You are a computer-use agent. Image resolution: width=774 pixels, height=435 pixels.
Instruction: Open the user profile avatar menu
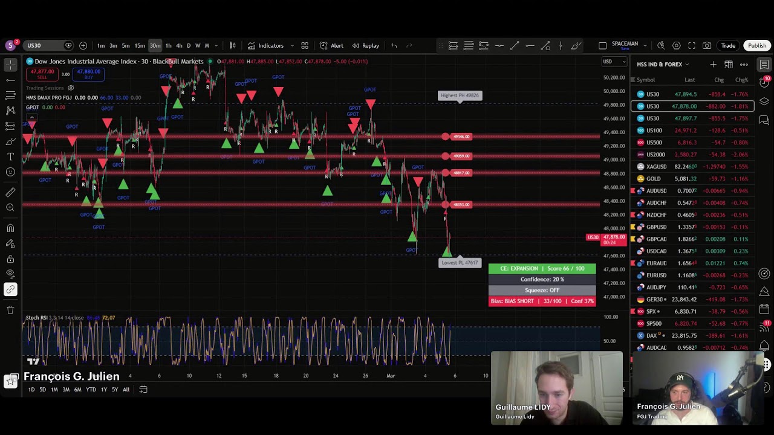pyautogui.click(x=10, y=45)
